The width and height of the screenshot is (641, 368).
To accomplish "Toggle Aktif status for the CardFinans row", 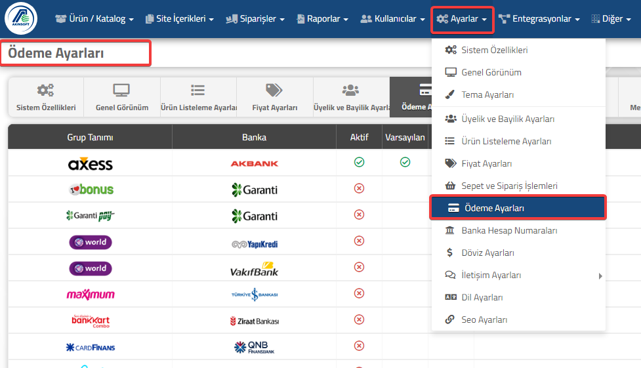I will coord(359,346).
